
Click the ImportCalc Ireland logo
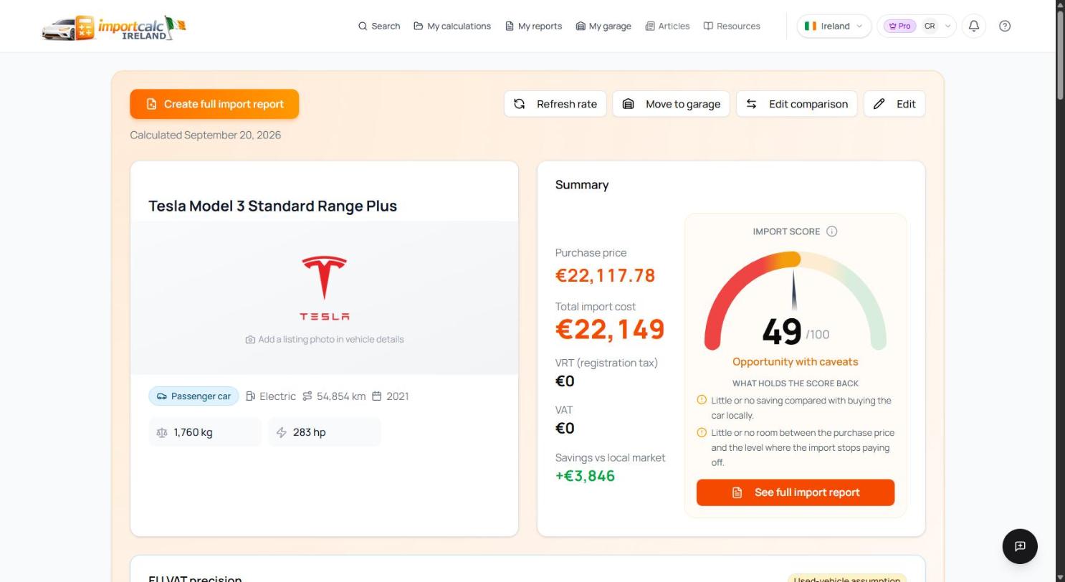click(114, 27)
